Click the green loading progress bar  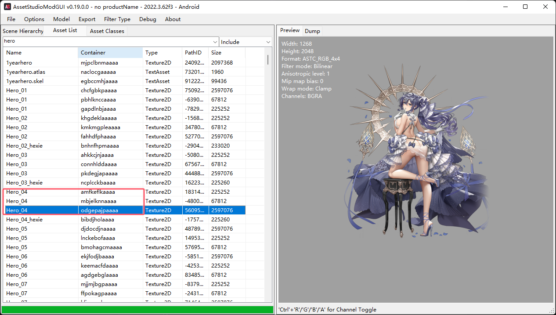137,310
